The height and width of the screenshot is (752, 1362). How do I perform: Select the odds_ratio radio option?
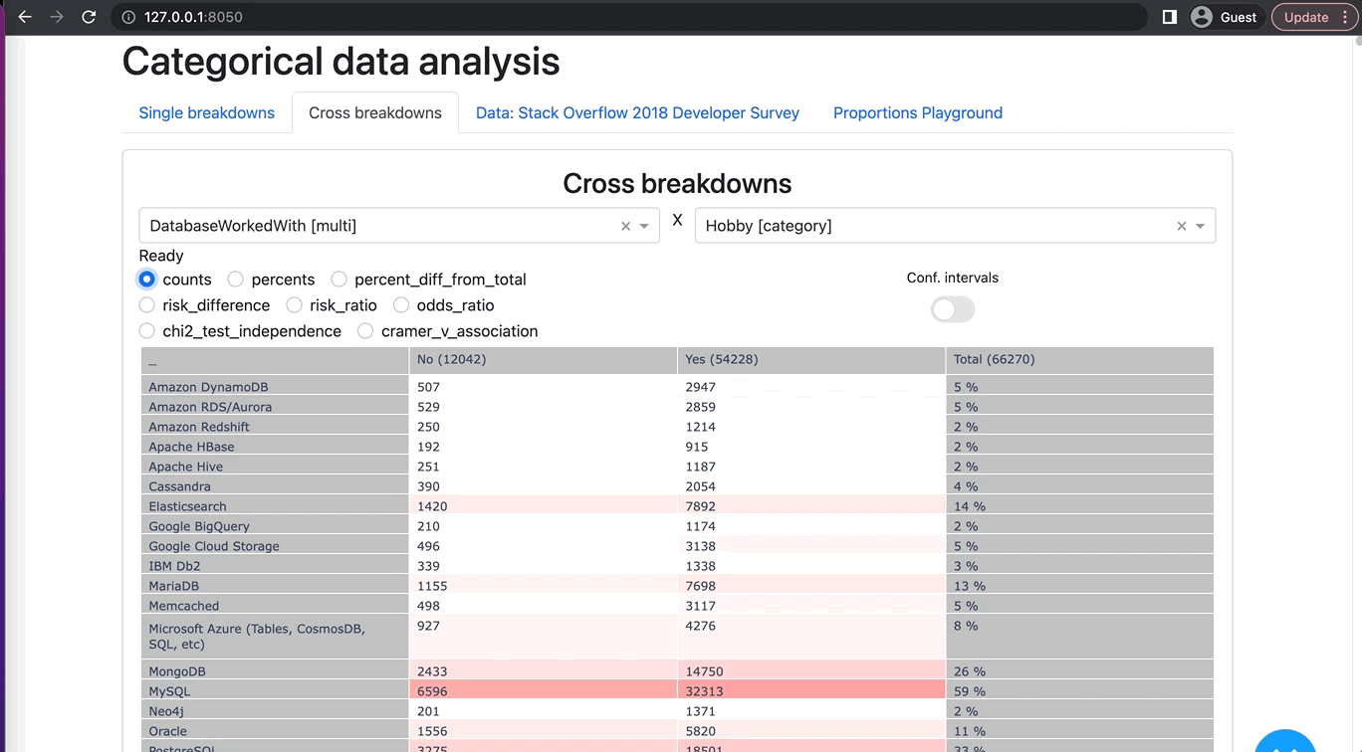[x=401, y=305]
